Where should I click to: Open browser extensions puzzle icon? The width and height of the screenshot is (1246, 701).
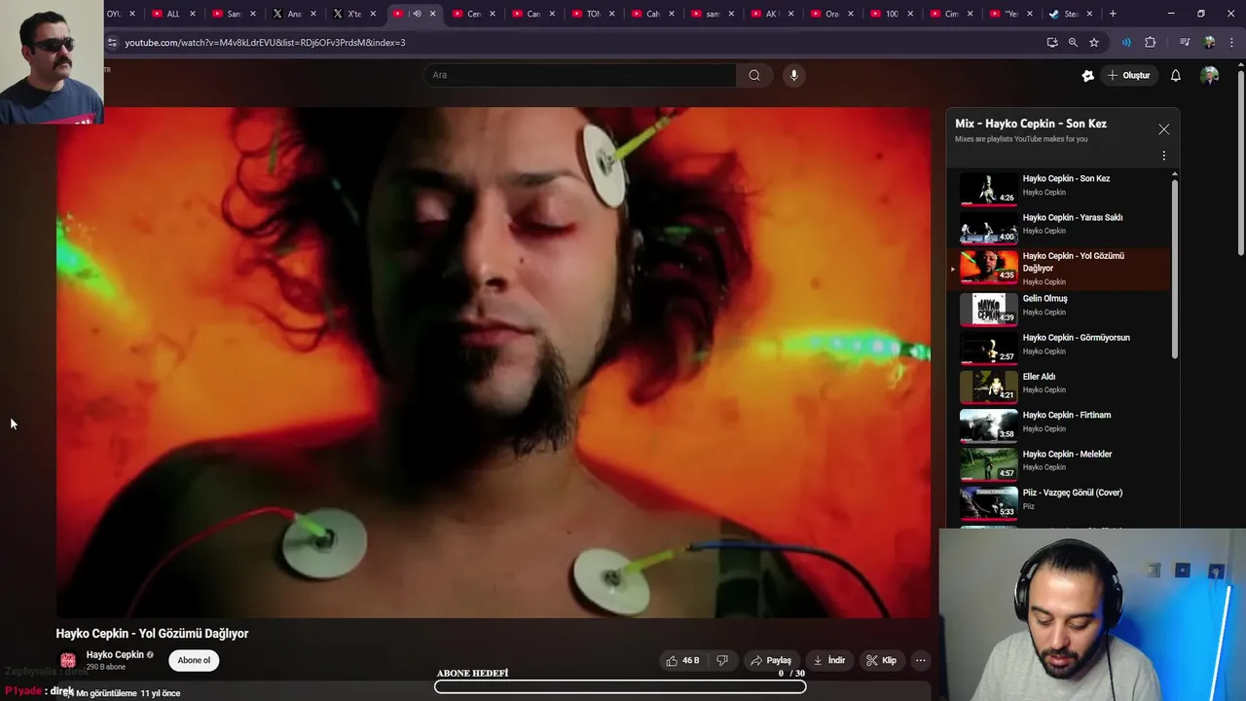point(1150,42)
